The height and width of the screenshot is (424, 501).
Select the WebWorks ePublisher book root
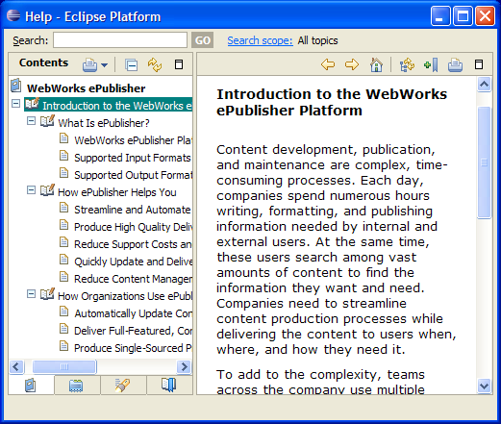[x=86, y=88]
